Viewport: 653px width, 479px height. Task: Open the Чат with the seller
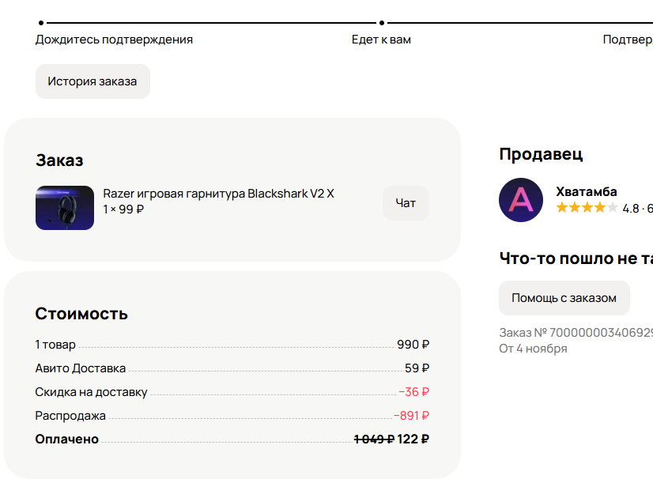point(406,203)
